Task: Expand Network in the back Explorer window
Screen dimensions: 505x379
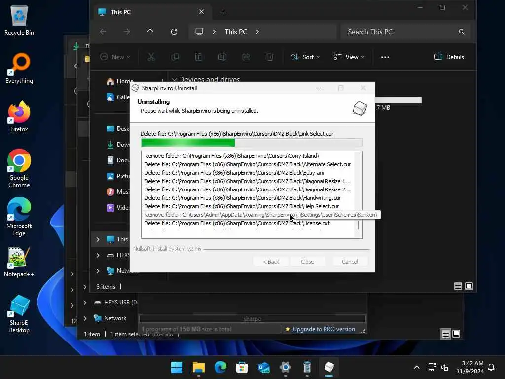Action: click(x=85, y=318)
